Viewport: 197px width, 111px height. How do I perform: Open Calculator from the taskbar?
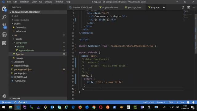(x=128, y=107)
